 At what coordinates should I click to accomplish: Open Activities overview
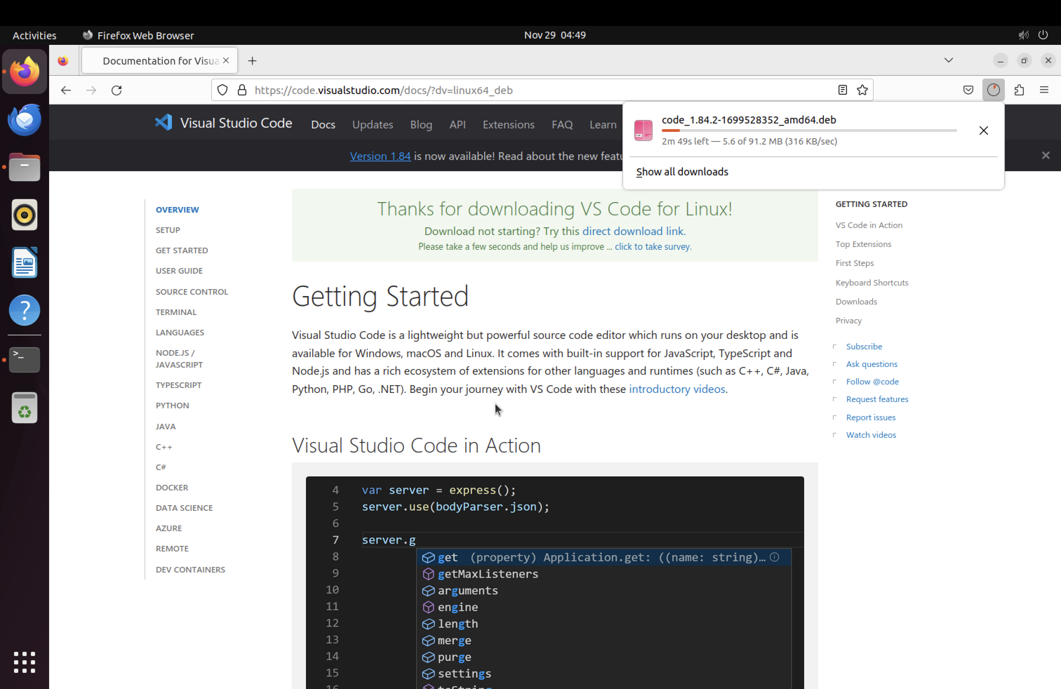(x=34, y=35)
